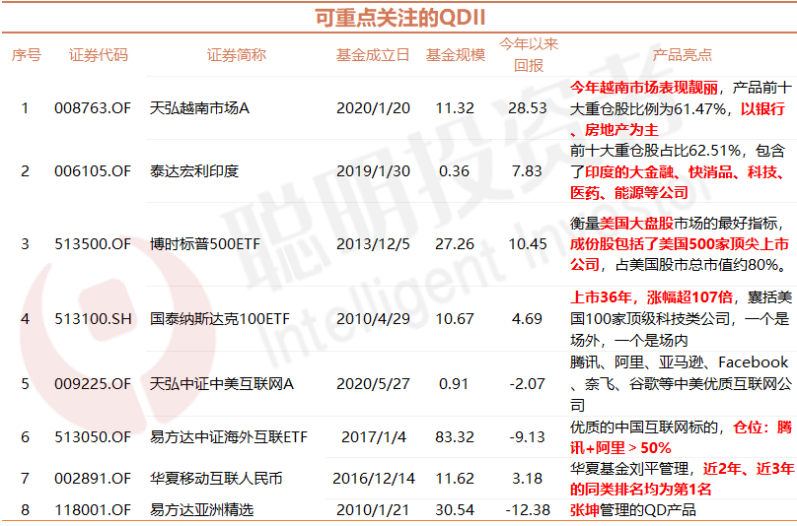Click date 2020/1/20

coord(373,108)
